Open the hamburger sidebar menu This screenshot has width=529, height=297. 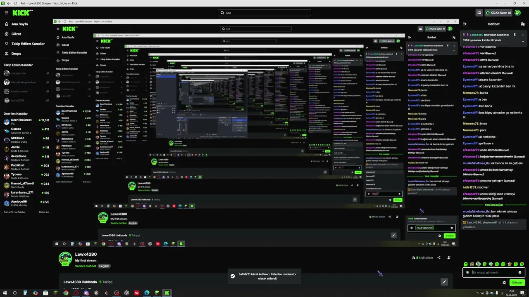click(x=6, y=13)
